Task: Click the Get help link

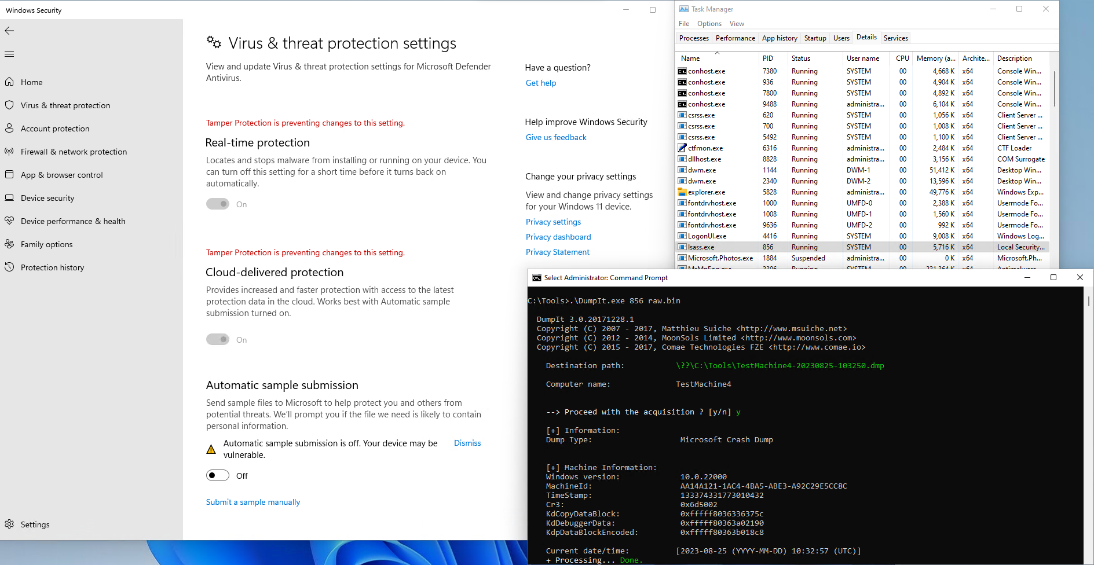Action: [x=540, y=83]
